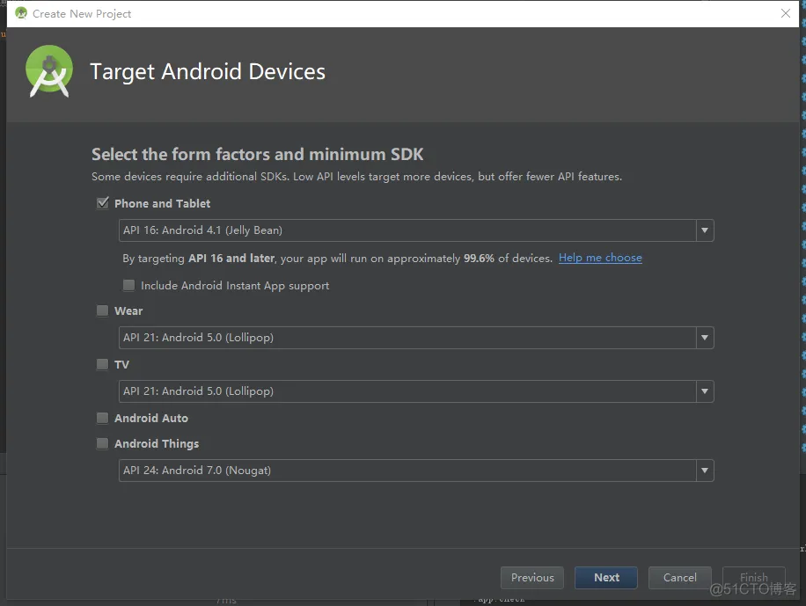Enable the TV form factor checkbox
The image size is (806, 606).
point(102,364)
